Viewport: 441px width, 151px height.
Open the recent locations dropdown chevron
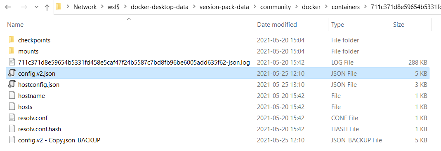coord(36,7)
